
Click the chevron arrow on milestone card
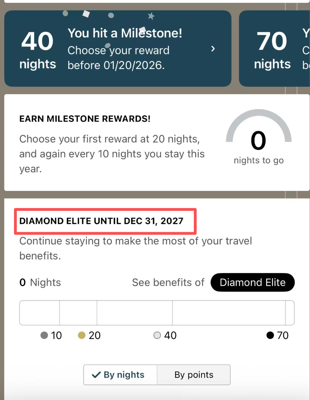(213, 49)
